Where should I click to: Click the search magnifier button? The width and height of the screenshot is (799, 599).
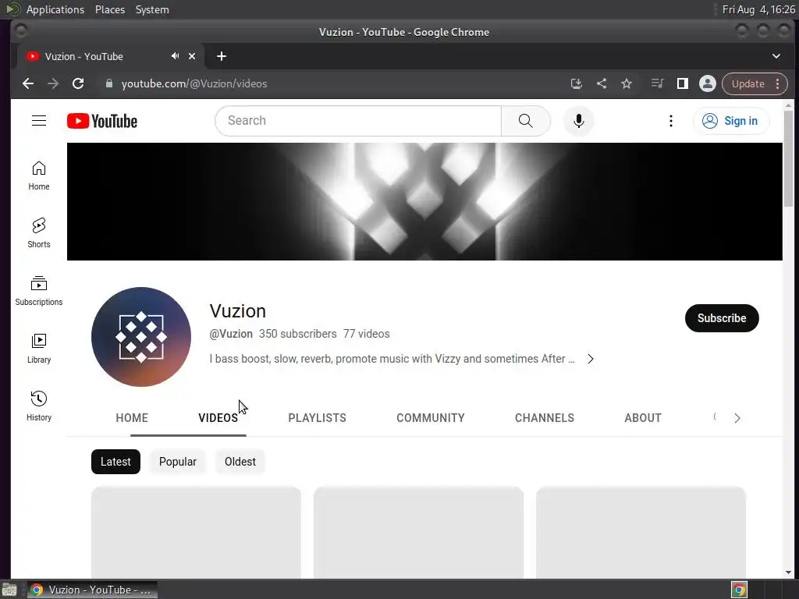point(525,121)
